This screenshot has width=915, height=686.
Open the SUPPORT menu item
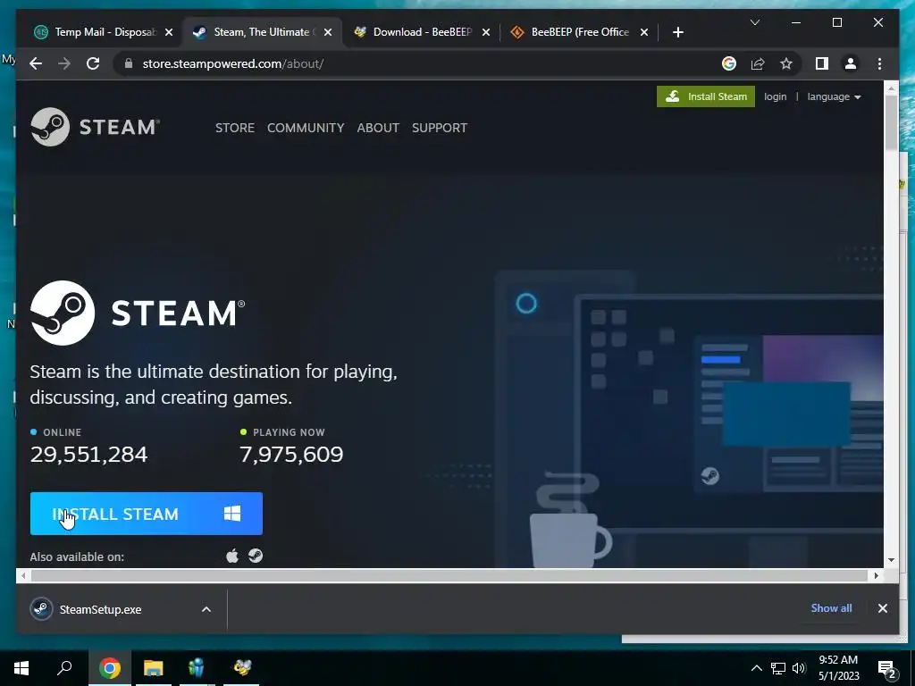tap(440, 128)
